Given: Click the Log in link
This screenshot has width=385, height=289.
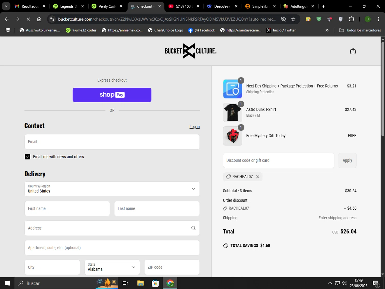Looking at the screenshot, I should [195, 127].
